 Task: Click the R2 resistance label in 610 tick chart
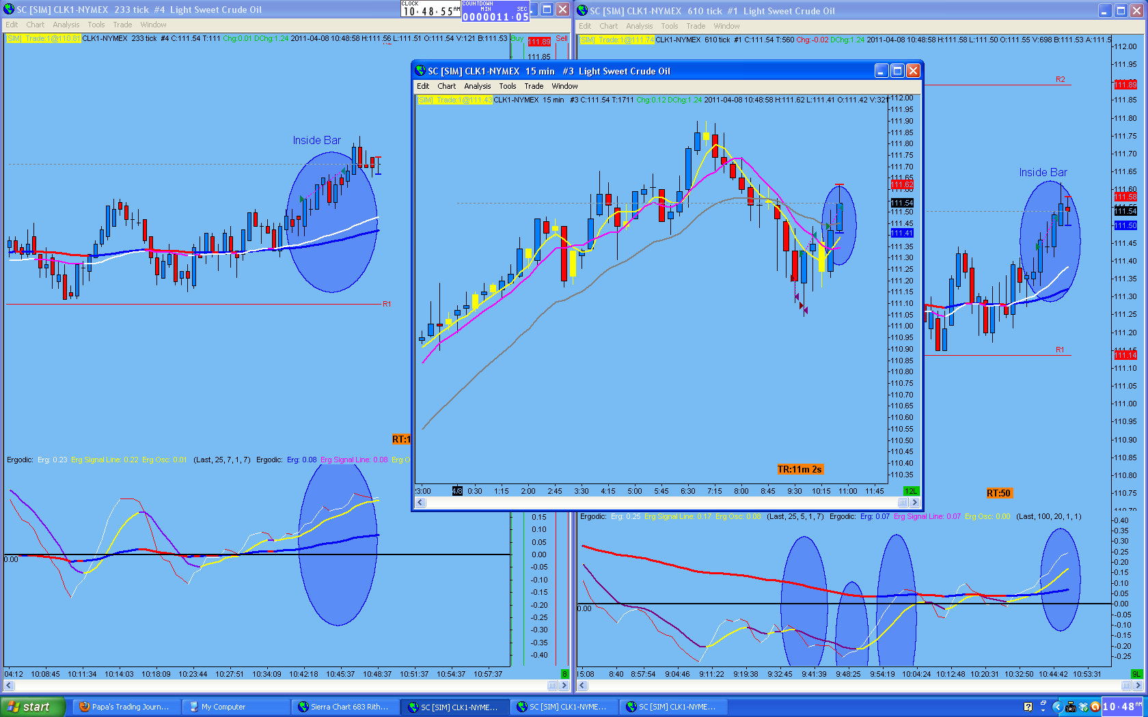(x=1060, y=79)
